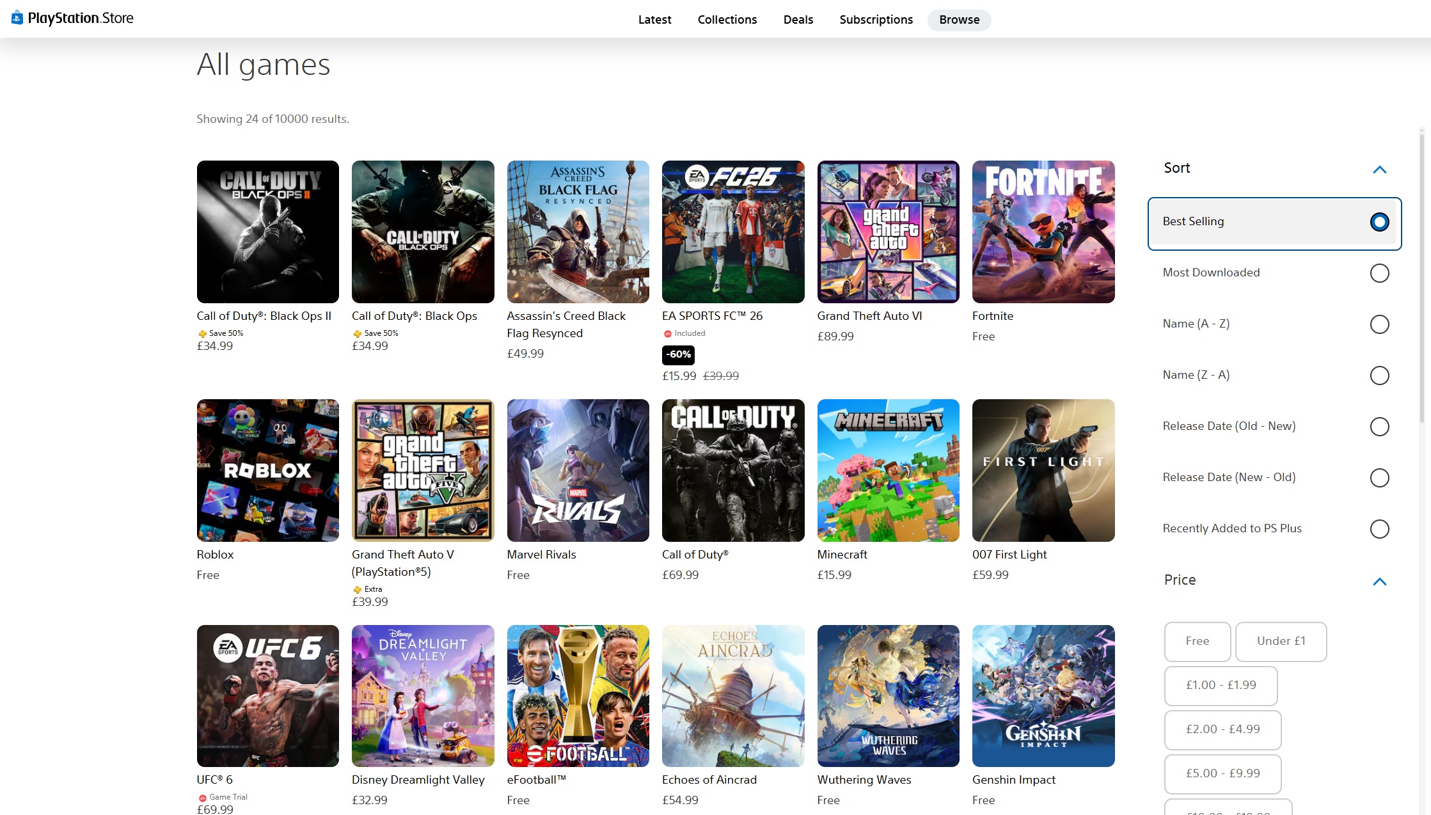1431x815 pixels.
Task: Click Black Ops II PS Plus save icon
Action: pos(202,333)
